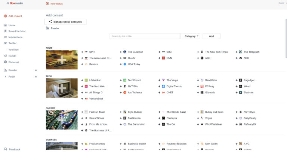Viewport: 287px width, 152px height.
Task: Click the plus icon beside Ars Technica
Action: point(121,92)
